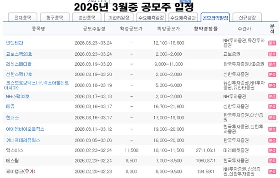Open the analysis badge for 한패스

coord(272,118)
